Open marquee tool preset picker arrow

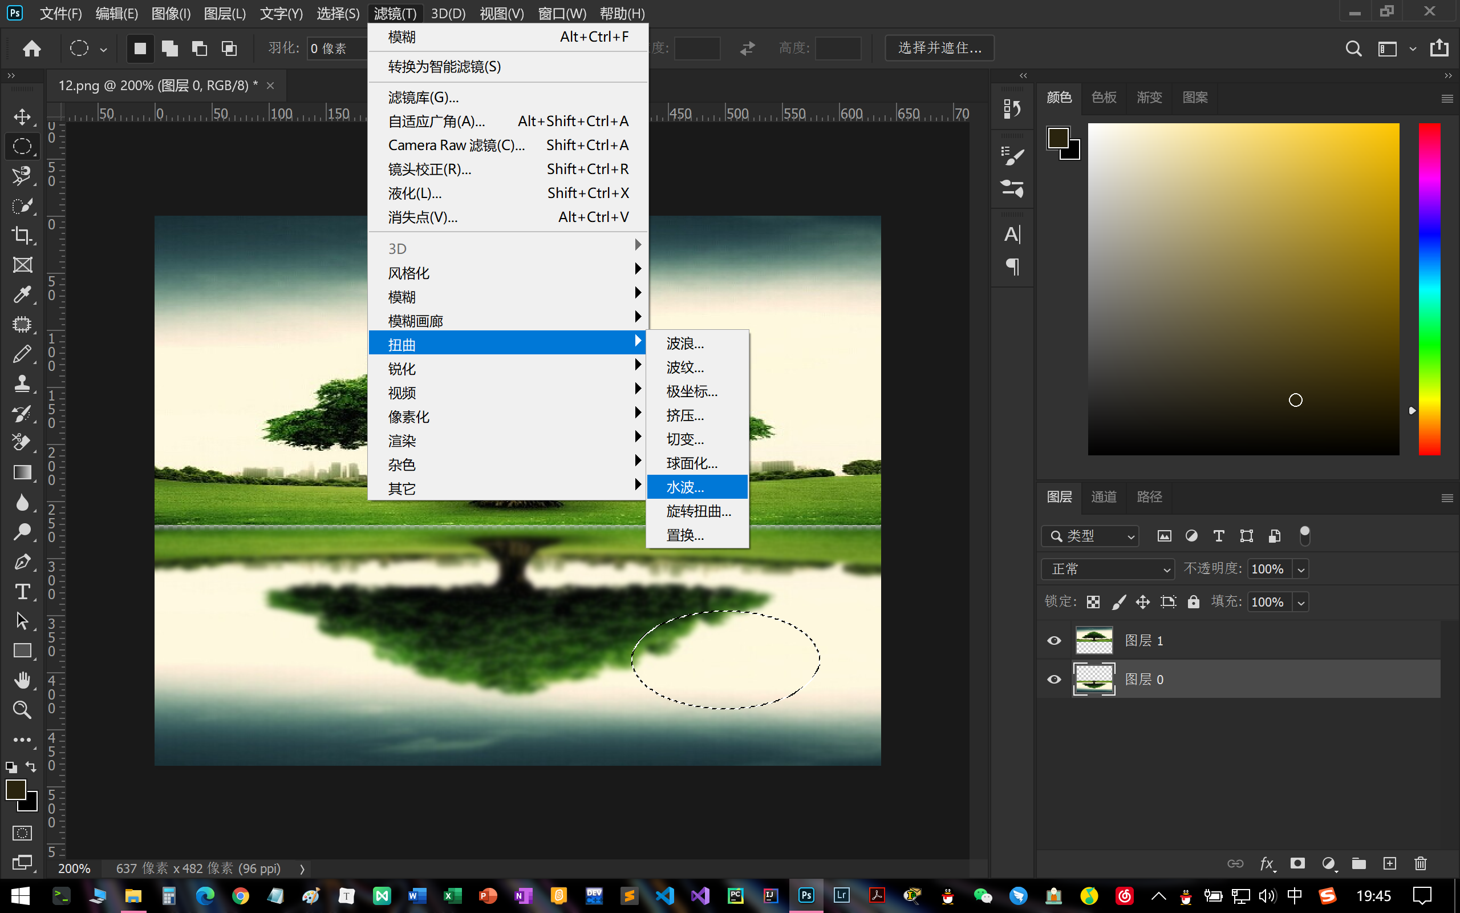pyautogui.click(x=104, y=50)
